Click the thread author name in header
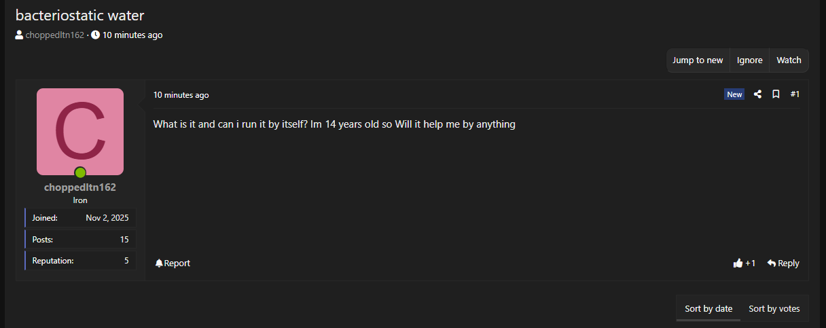This screenshot has width=826, height=328. (55, 35)
